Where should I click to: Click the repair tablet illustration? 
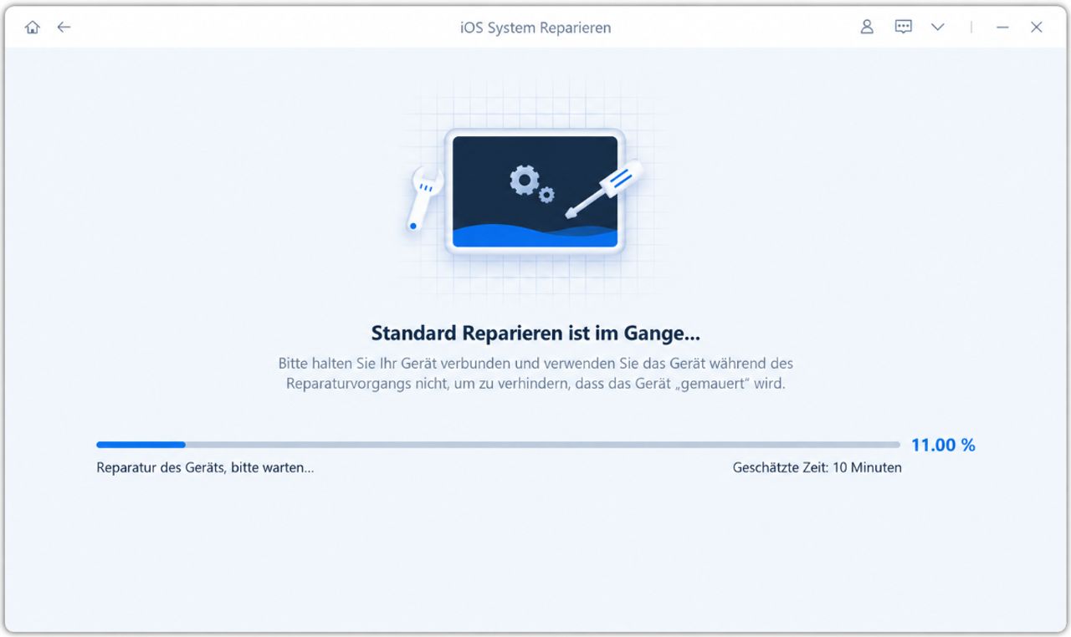(535, 191)
